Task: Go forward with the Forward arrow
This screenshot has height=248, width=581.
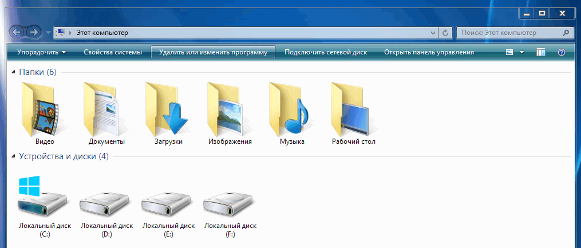Action: tap(34, 32)
